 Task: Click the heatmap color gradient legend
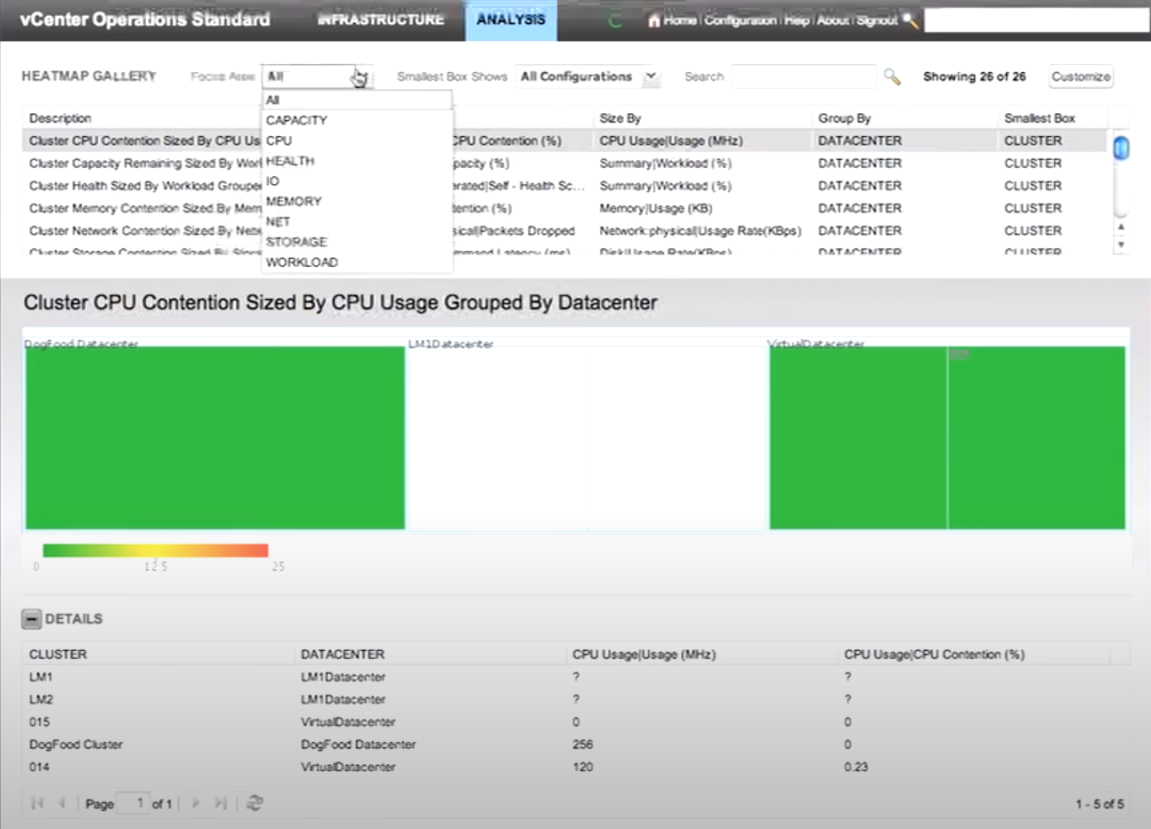tap(156, 549)
